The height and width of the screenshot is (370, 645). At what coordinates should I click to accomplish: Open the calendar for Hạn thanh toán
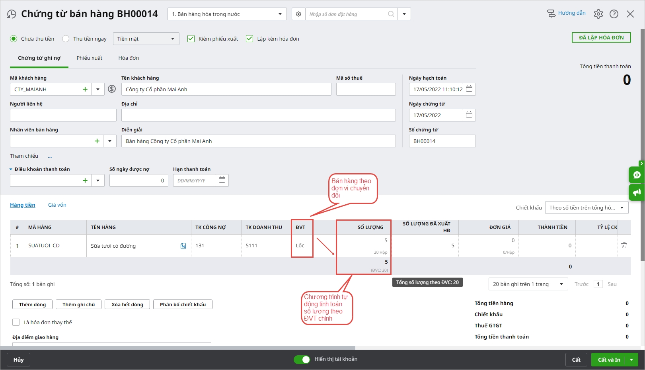coord(222,180)
